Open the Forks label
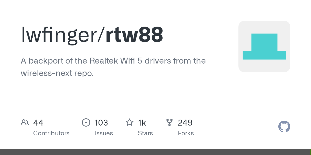This screenshot has width=311, height=155. [186, 133]
